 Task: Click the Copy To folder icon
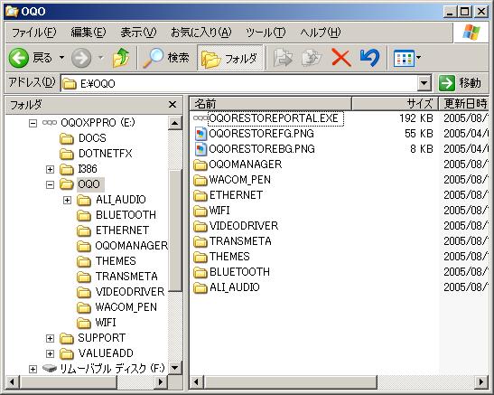[312, 58]
